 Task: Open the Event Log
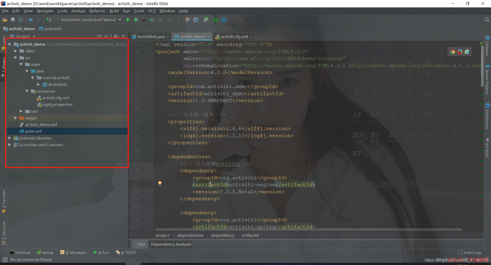(x=469, y=252)
